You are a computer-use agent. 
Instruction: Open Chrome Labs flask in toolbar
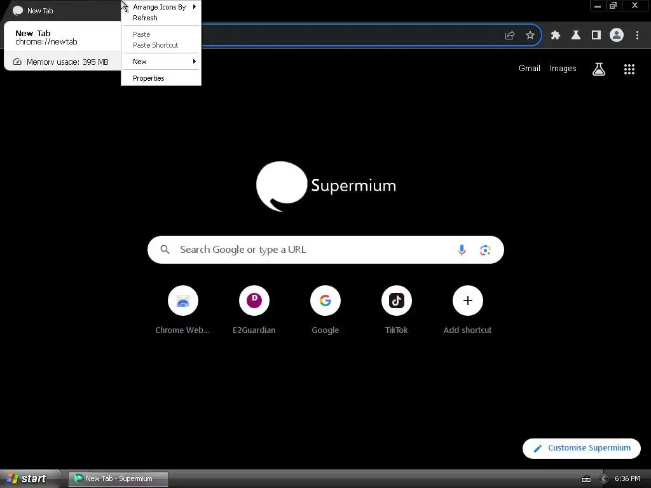click(576, 36)
